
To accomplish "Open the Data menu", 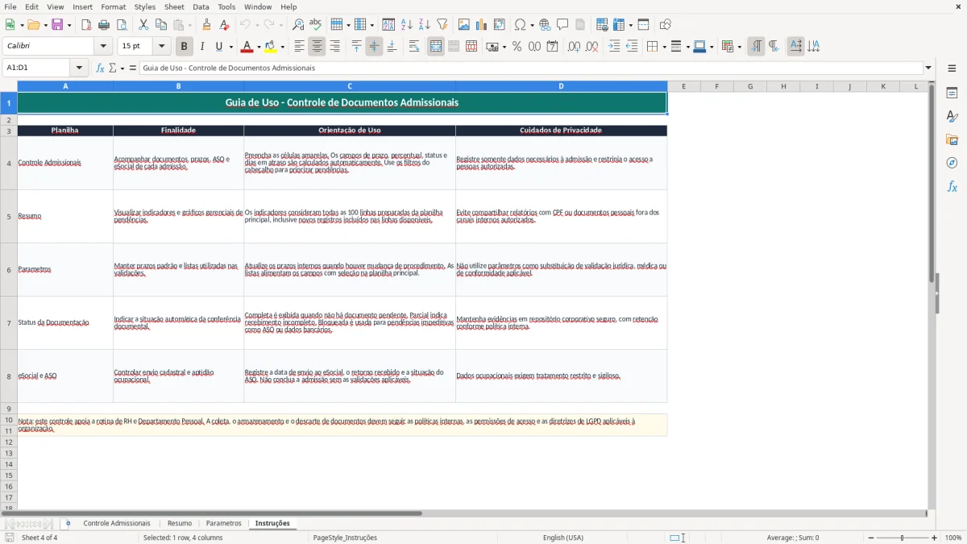I will pyautogui.click(x=201, y=6).
